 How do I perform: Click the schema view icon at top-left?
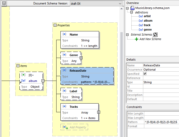point(4,3)
